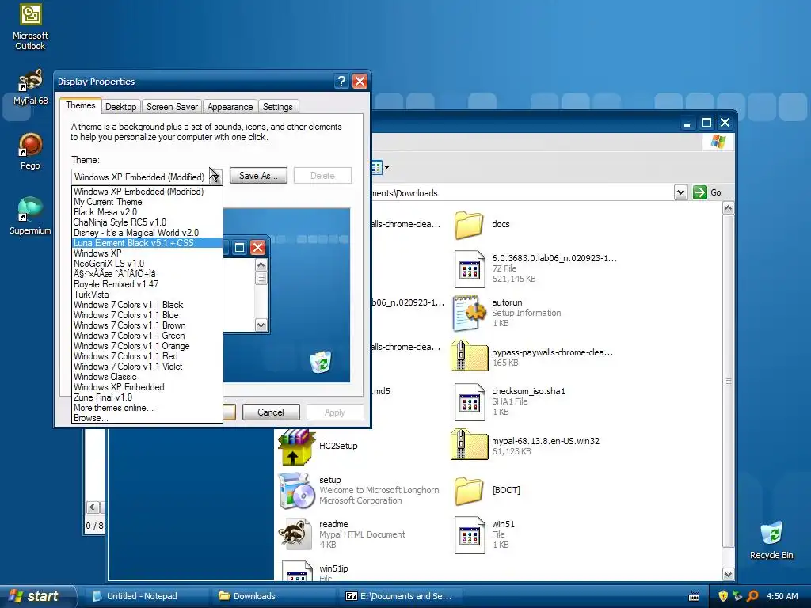The height and width of the screenshot is (608, 811).
Task: Switch to the Desktop tab
Action: click(120, 107)
